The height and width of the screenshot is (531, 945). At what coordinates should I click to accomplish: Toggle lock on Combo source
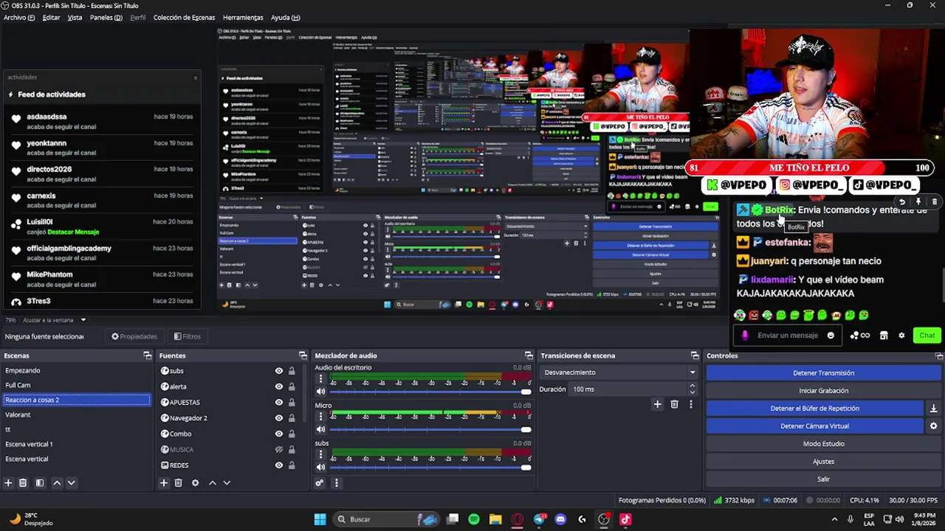292,434
